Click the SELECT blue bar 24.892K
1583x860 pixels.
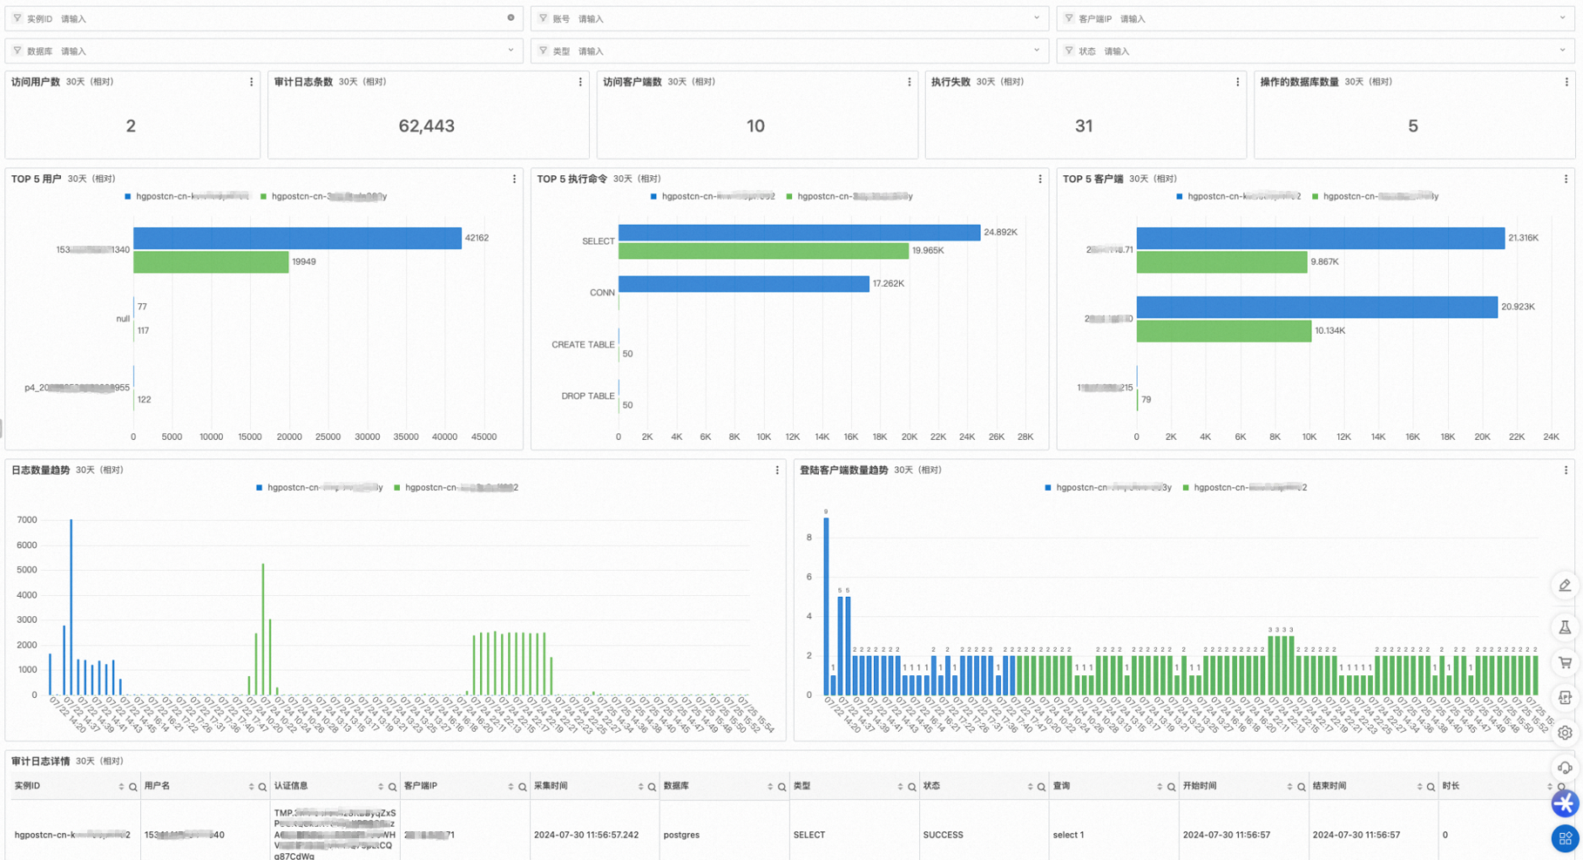point(799,233)
